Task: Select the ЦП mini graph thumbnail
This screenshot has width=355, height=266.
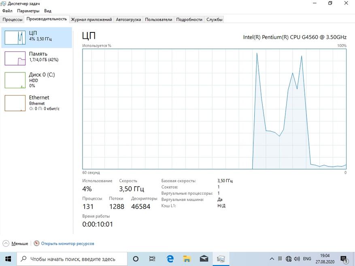Action: click(15, 38)
